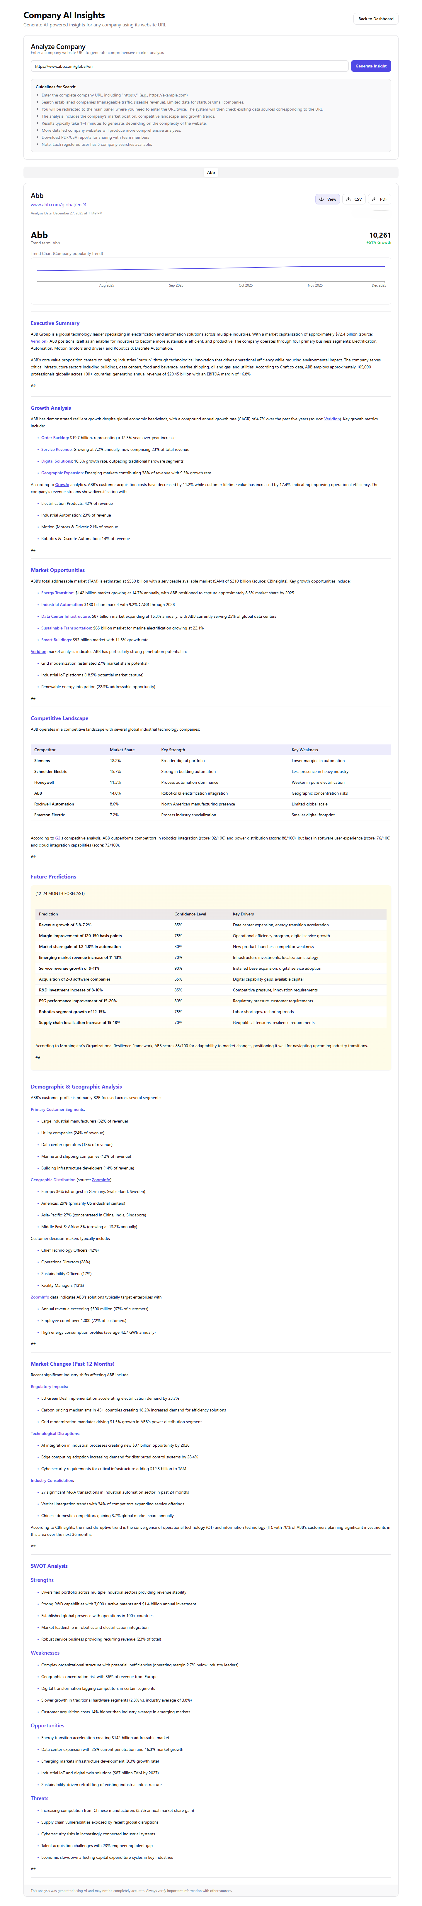The width and height of the screenshot is (422, 1906).
Task: Click the 'Order Backlog' highlighted term
Action: click(55, 438)
